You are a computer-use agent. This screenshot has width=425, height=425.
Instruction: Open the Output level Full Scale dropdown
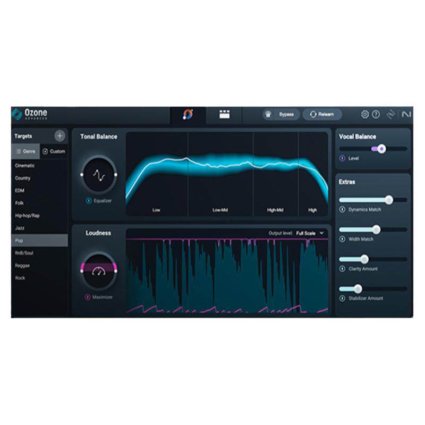point(310,233)
